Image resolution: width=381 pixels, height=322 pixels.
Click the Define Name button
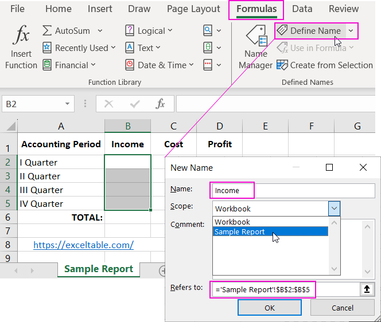[310, 31]
